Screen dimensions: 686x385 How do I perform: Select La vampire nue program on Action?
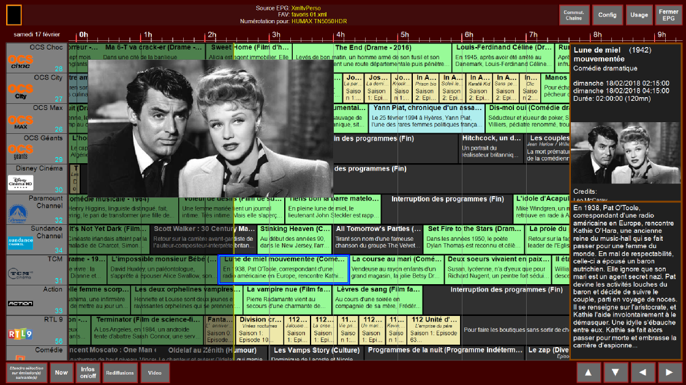tap(287, 299)
